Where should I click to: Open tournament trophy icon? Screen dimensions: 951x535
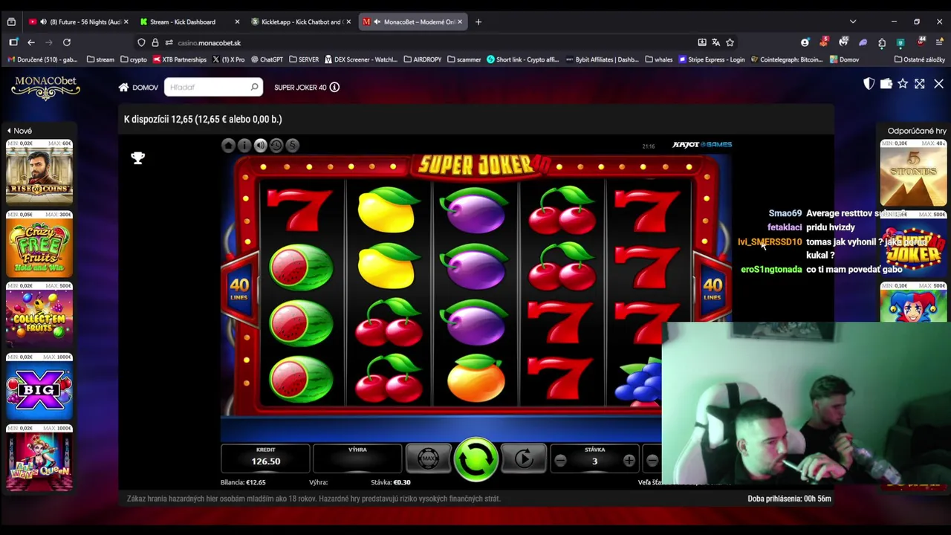coord(137,158)
